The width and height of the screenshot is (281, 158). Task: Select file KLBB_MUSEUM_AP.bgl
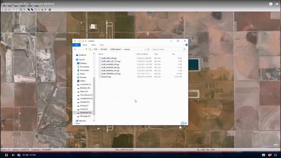110,68
